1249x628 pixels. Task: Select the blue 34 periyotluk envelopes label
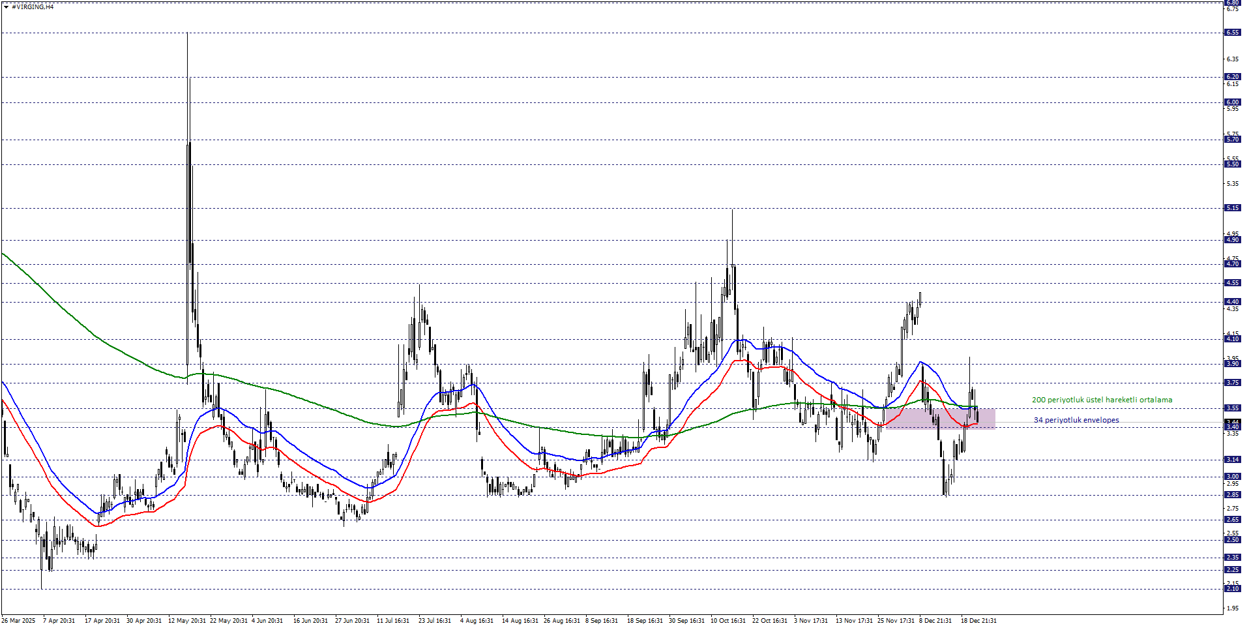pyautogui.click(x=1076, y=420)
